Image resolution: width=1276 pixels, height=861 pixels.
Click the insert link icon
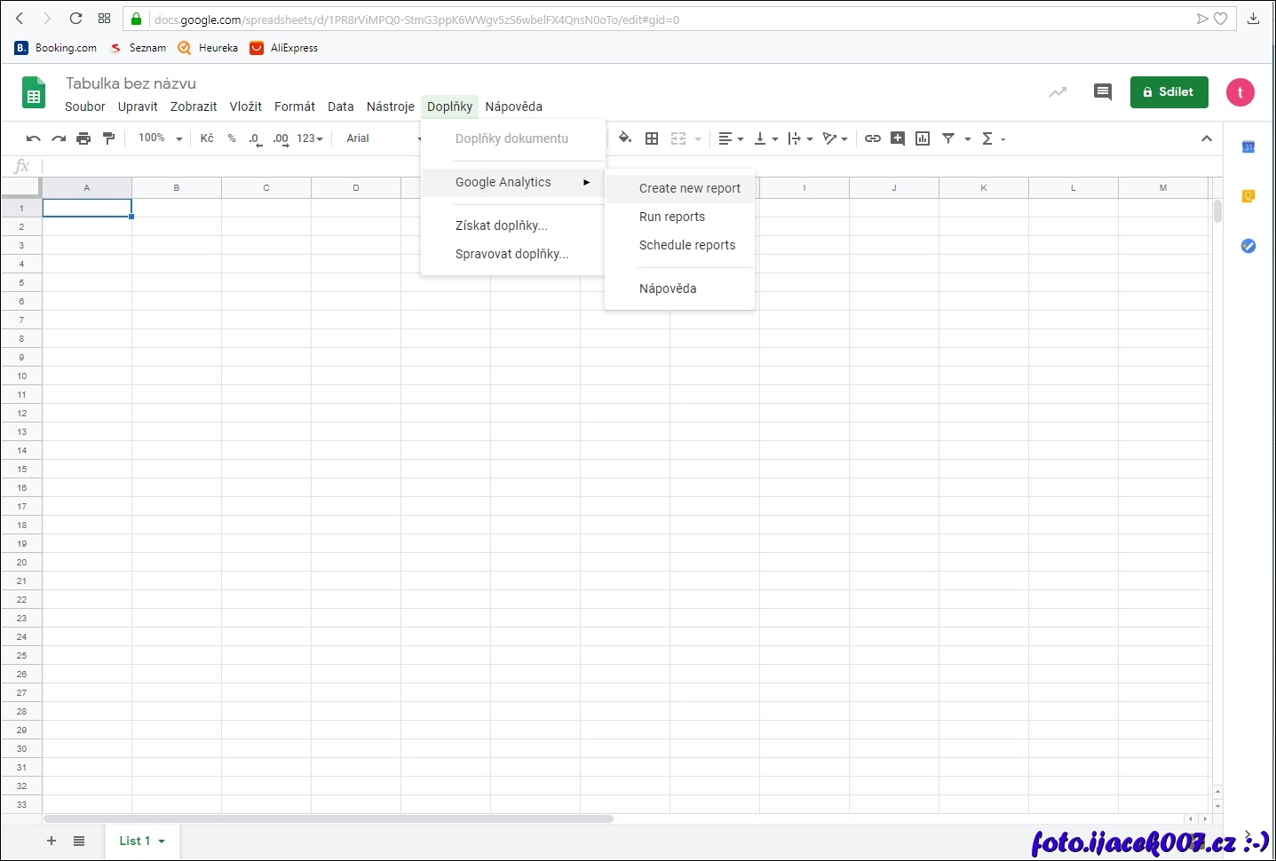[872, 138]
